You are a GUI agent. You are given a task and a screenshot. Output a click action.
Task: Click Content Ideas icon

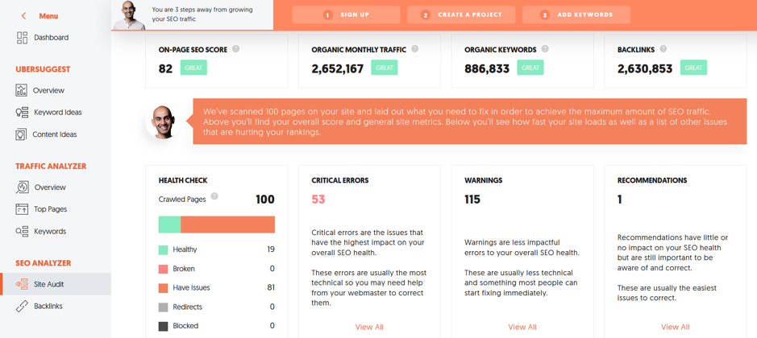[21, 134]
